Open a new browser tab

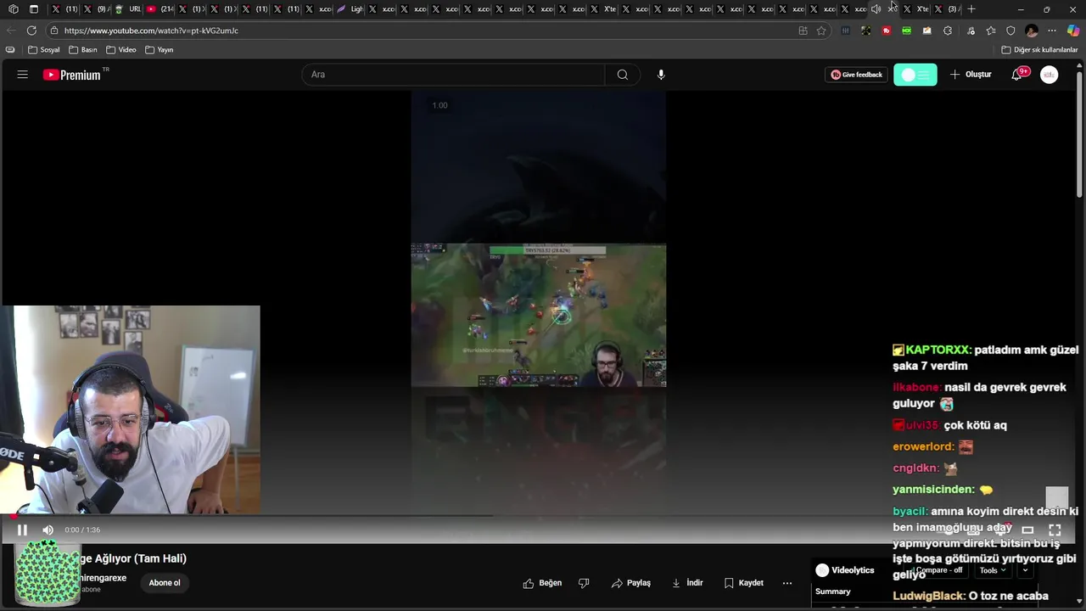point(971,9)
